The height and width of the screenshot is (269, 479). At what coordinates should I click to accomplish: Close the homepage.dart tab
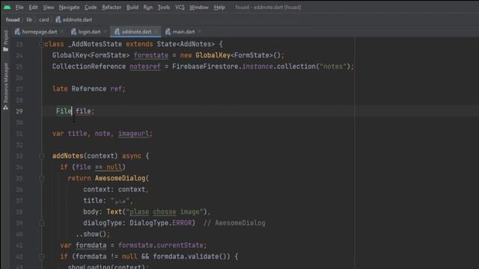61,31
